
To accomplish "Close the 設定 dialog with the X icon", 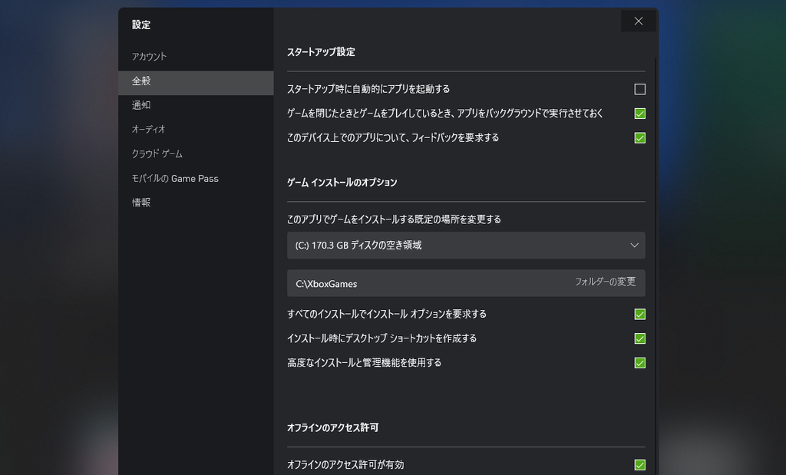I will pyautogui.click(x=638, y=21).
